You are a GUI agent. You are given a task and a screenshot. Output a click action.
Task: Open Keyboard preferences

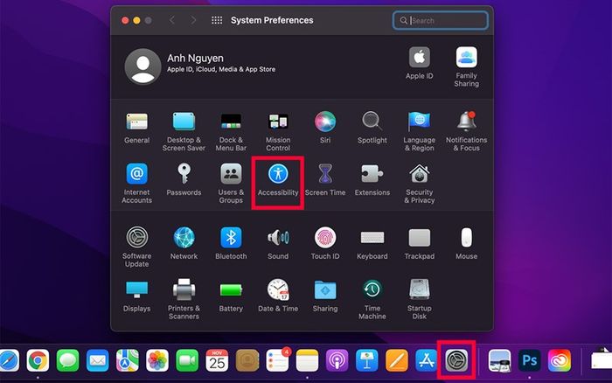372,244
